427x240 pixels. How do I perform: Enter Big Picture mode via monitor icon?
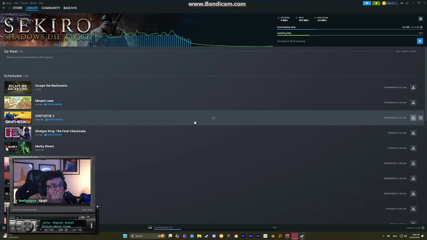click(x=407, y=3)
